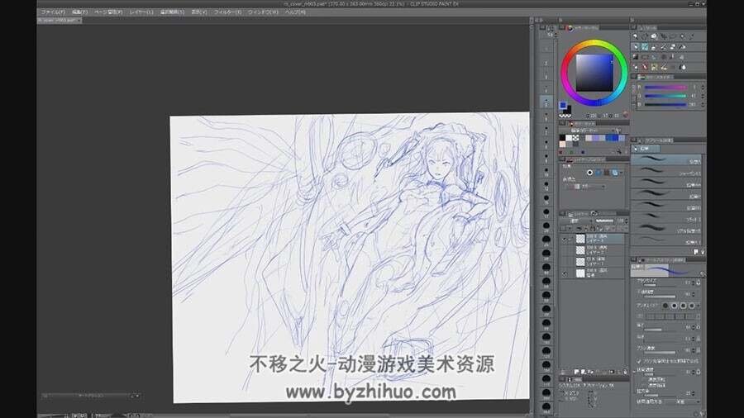Click the R color slider
This screenshot has height=418, width=744.
pos(666,88)
